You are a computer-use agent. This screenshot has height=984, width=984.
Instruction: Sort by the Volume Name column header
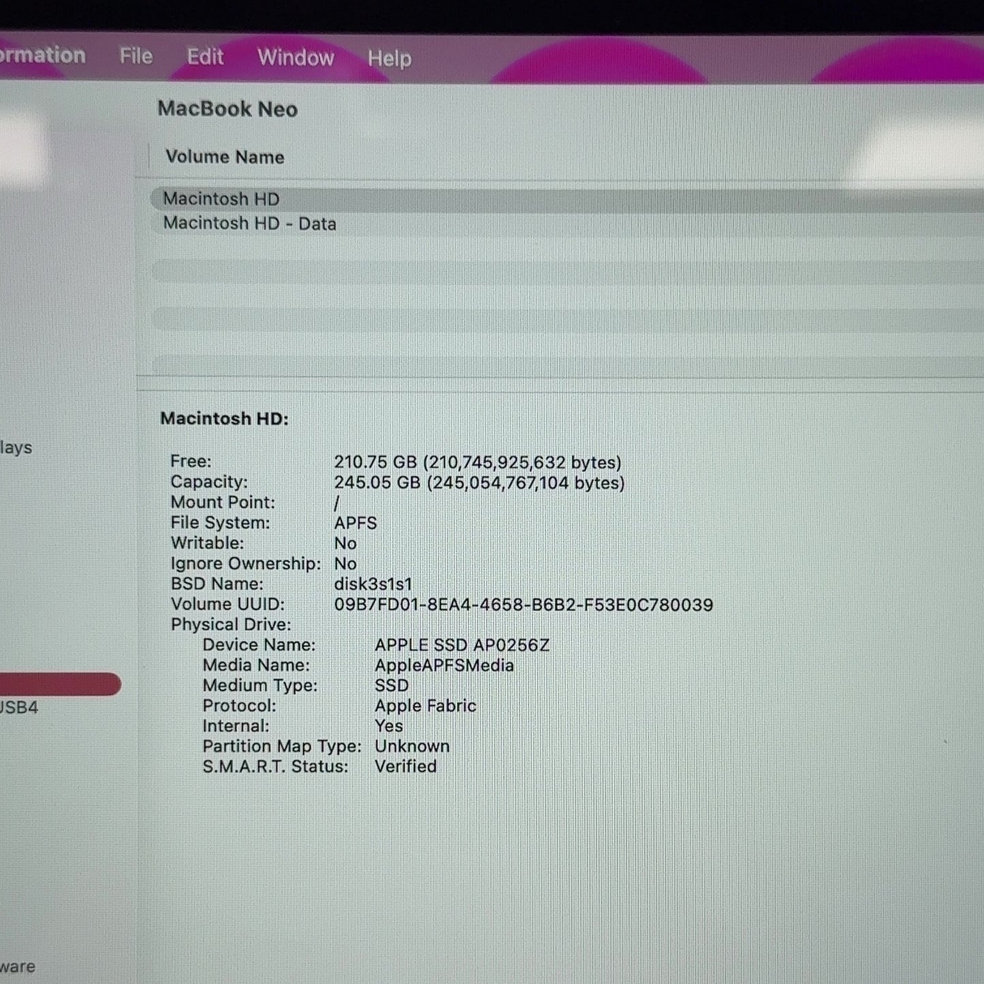point(225,157)
